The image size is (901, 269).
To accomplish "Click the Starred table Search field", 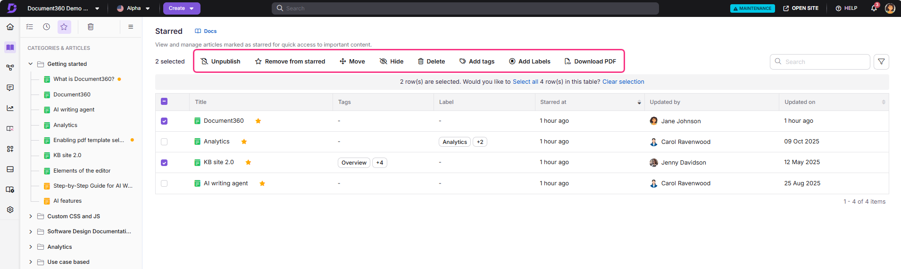I will (820, 62).
